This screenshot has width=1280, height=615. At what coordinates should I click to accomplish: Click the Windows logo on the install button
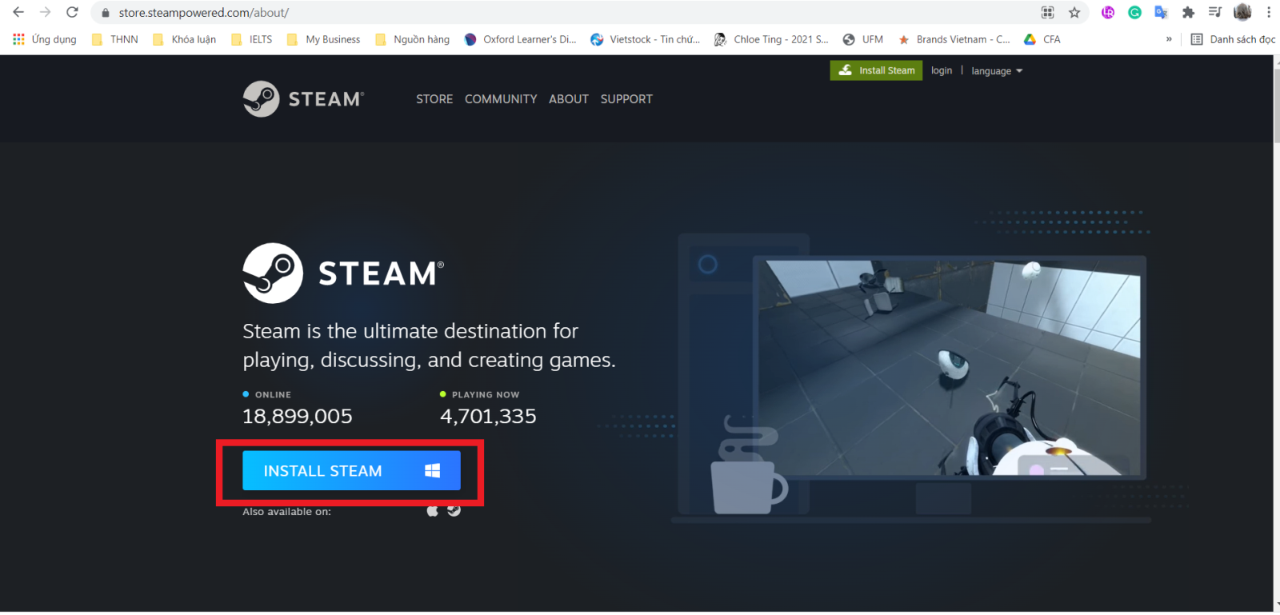tap(432, 470)
